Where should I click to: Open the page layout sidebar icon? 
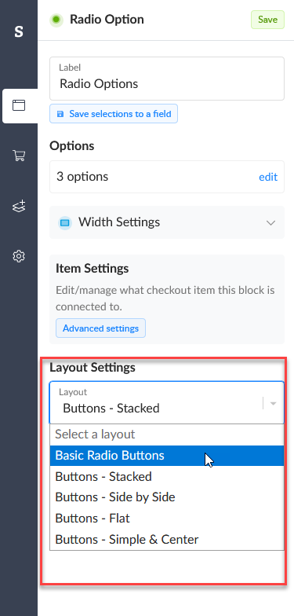pyautogui.click(x=19, y=105)
